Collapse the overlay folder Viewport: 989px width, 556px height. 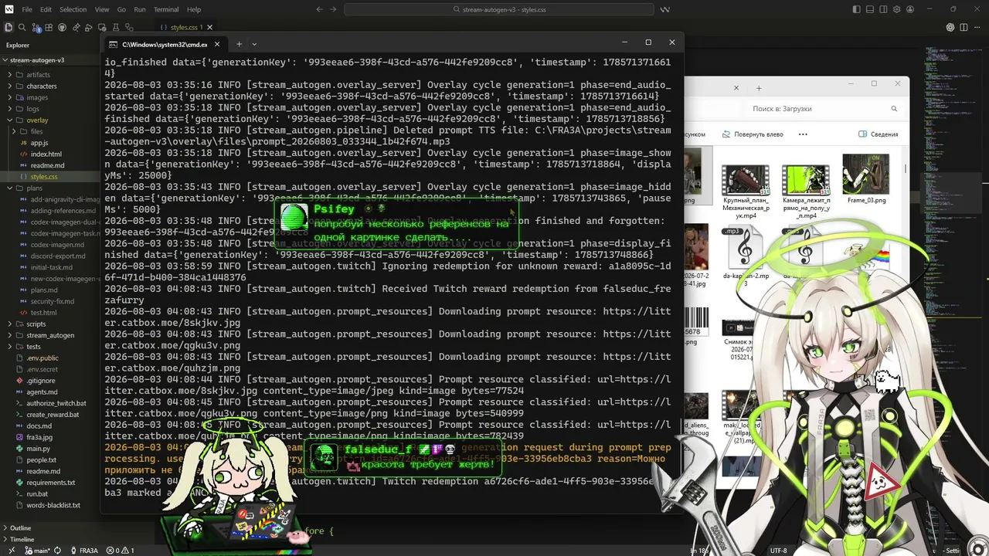[x=50, y=120]
